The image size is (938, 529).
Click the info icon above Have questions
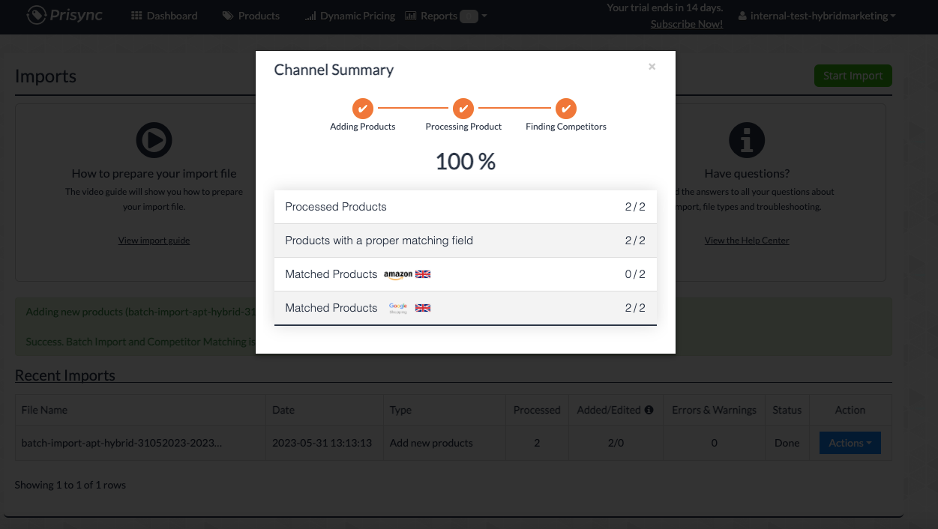(747, 140)
